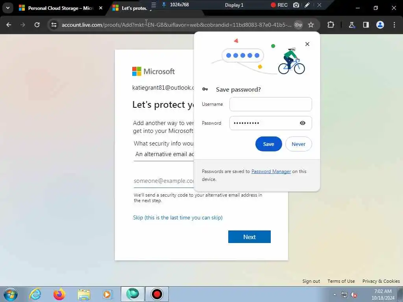
Task: Open Terms of Use link
Action: click(x=341, y=281)
